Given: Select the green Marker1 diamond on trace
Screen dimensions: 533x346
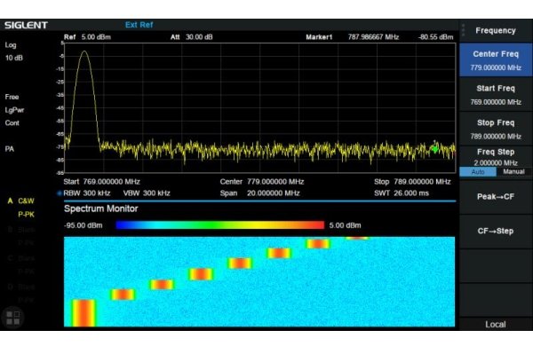Looking at the screenshot, I should 434,149.
